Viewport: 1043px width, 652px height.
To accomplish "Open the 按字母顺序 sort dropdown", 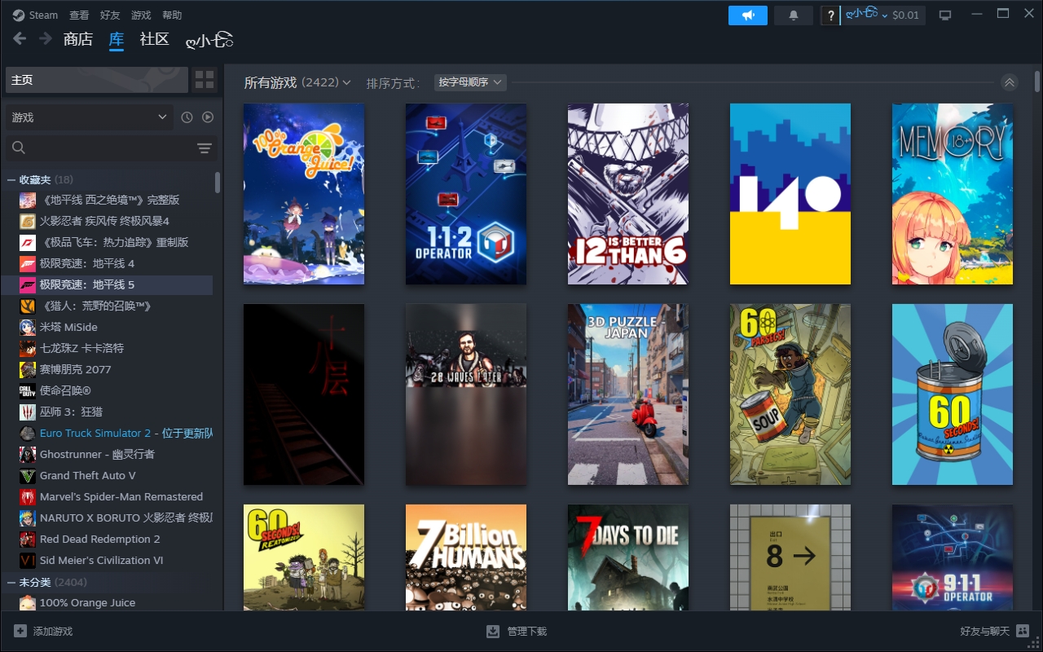I will 470,82.
